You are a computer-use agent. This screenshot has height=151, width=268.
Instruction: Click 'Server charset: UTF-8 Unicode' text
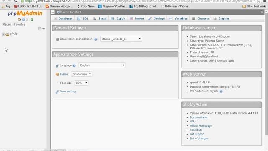click(x=212, y=61)
